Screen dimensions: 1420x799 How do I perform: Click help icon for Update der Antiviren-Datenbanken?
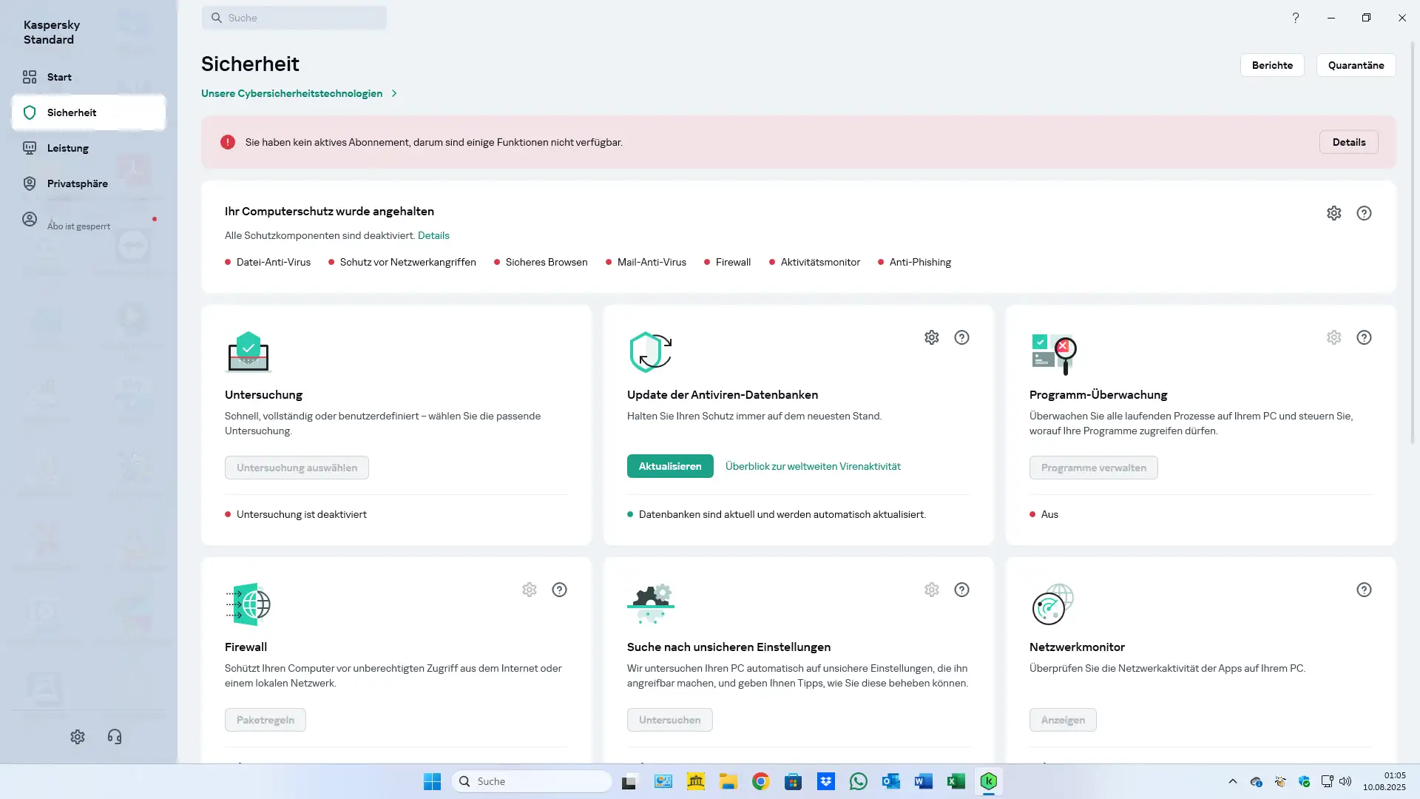click(x=961, y=337)
